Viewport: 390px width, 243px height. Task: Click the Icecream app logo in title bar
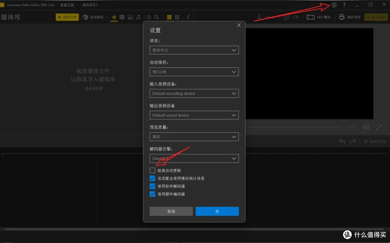tap(2, 5)
